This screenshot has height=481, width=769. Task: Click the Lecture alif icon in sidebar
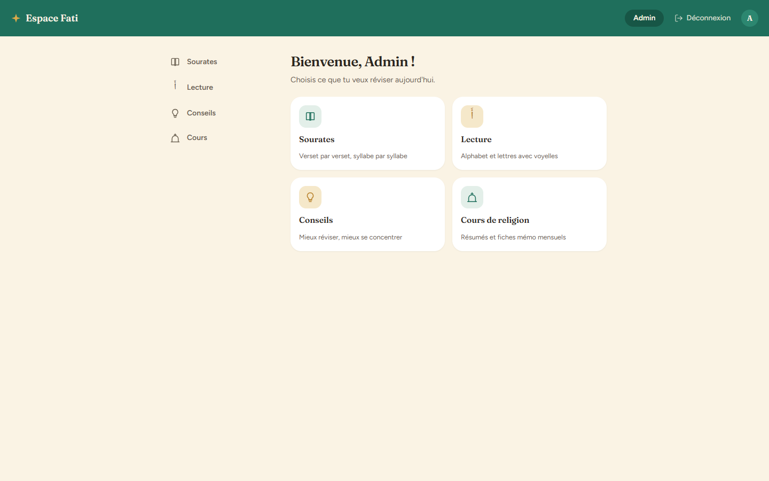click(175, 85)
